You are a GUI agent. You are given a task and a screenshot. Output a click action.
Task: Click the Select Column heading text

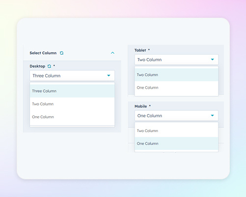[x=43, y=53]
